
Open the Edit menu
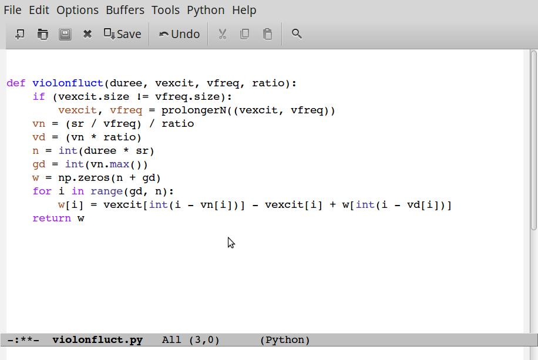tap(39, 10)
